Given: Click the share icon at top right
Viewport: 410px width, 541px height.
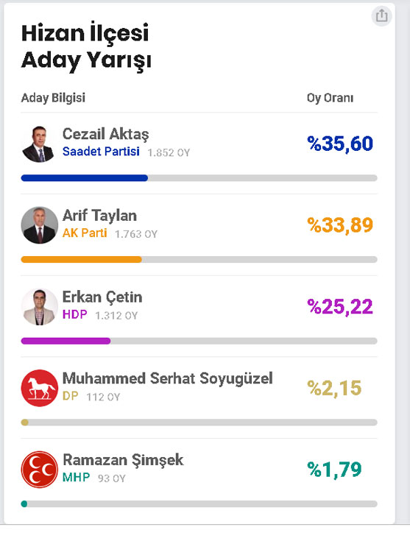Looking at the screenshot, I should click(x=381, y=16).
